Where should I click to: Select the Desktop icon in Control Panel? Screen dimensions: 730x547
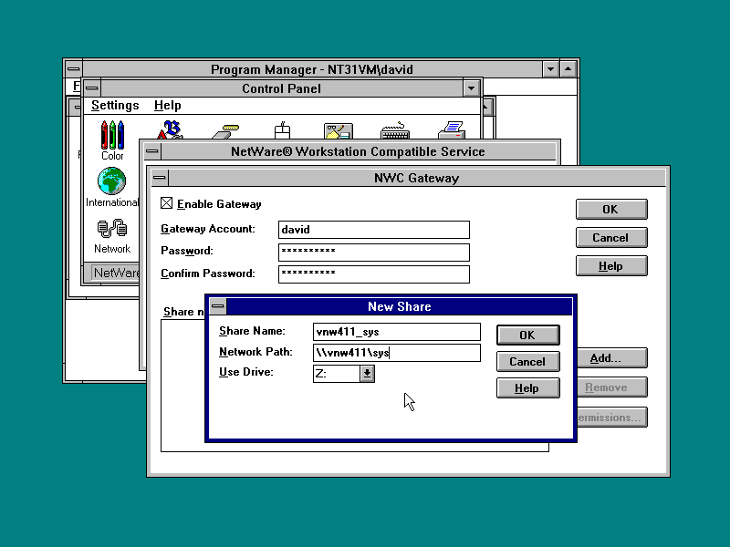pos(339,130)
